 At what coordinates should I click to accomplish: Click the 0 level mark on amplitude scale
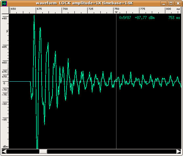[4, 83]
